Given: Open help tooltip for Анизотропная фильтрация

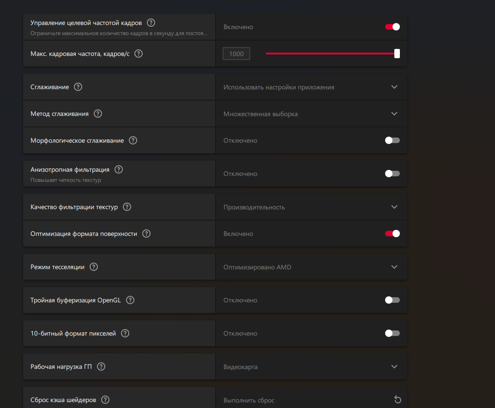Looking at the screenshot, I should point(119,169).
